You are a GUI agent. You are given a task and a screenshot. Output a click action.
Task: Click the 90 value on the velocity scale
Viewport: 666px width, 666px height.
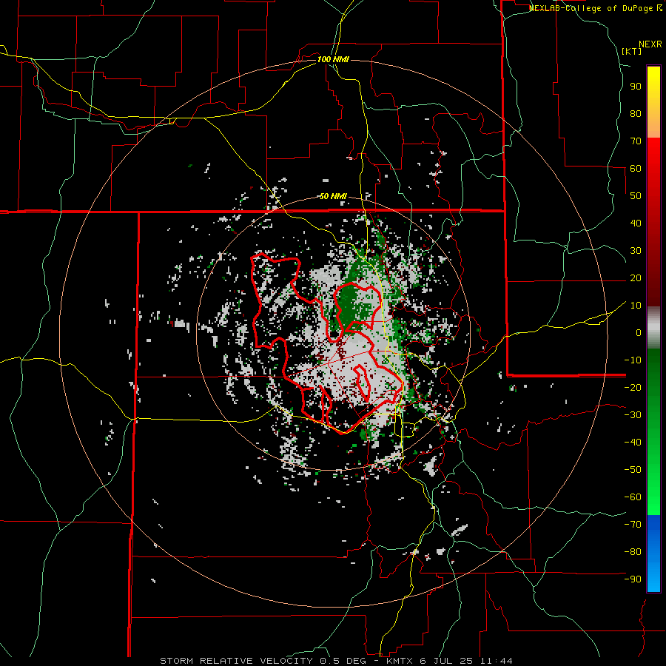tap(636, 87)
